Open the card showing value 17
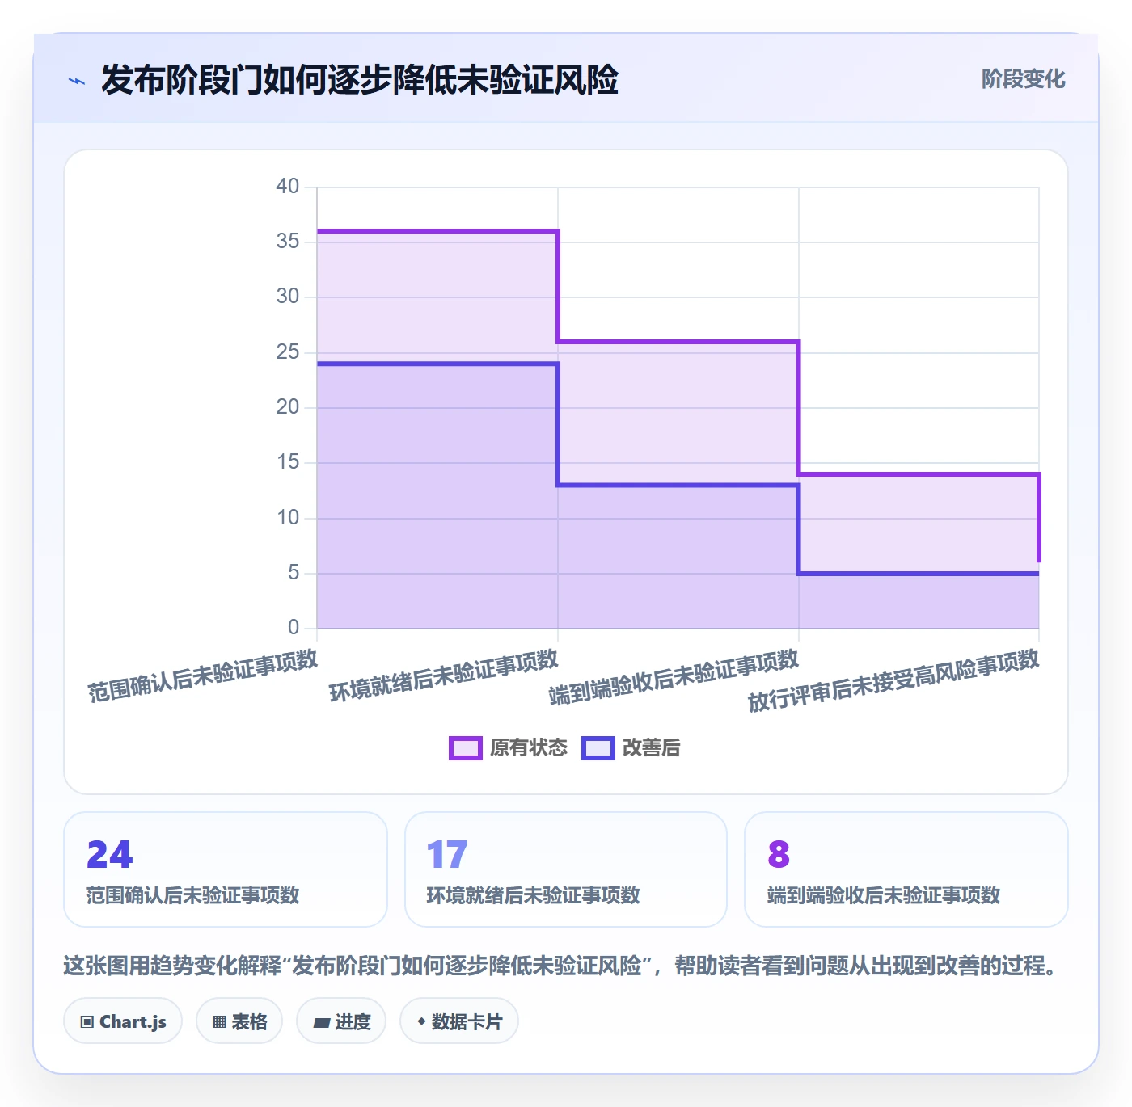 click(566, 869)
